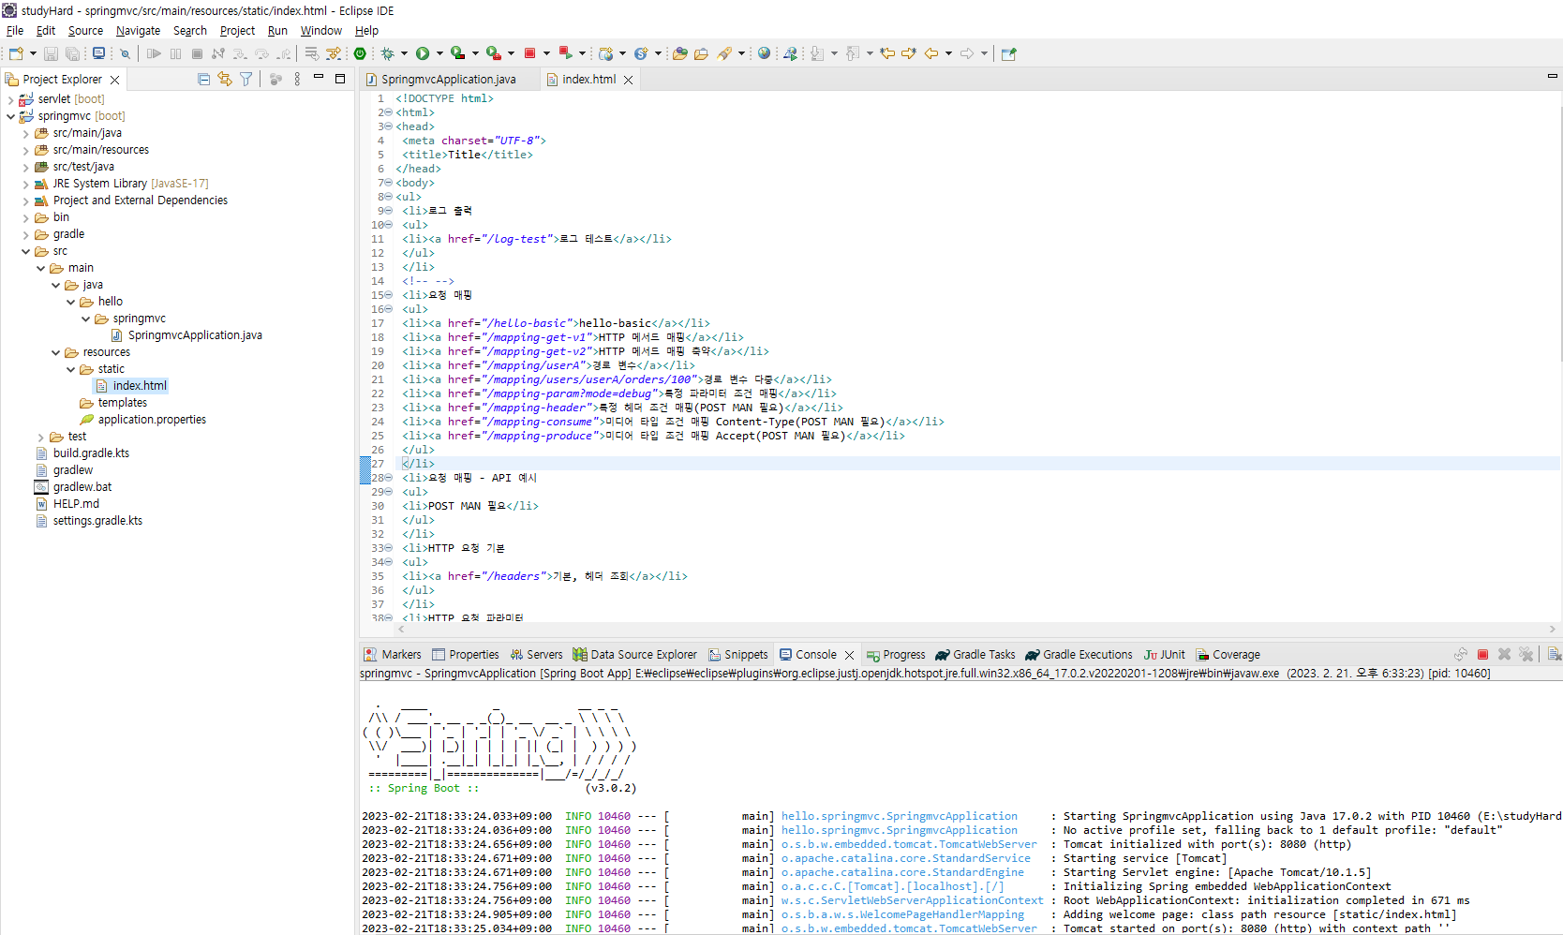Remove launch with console X icon
This screenshot has width=1563, height=935.
click(1504, 654)
